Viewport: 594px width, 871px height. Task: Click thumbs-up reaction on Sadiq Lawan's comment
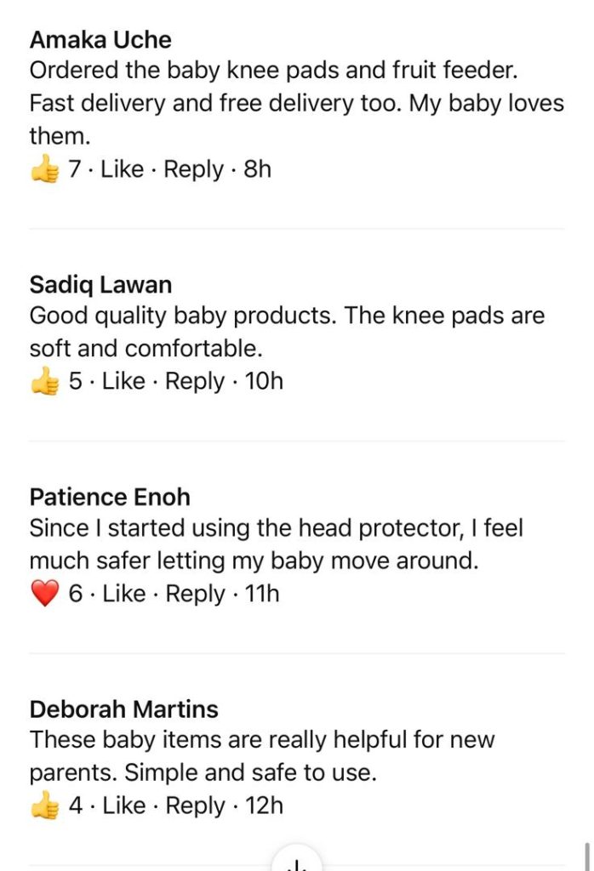tap(44, 382)
